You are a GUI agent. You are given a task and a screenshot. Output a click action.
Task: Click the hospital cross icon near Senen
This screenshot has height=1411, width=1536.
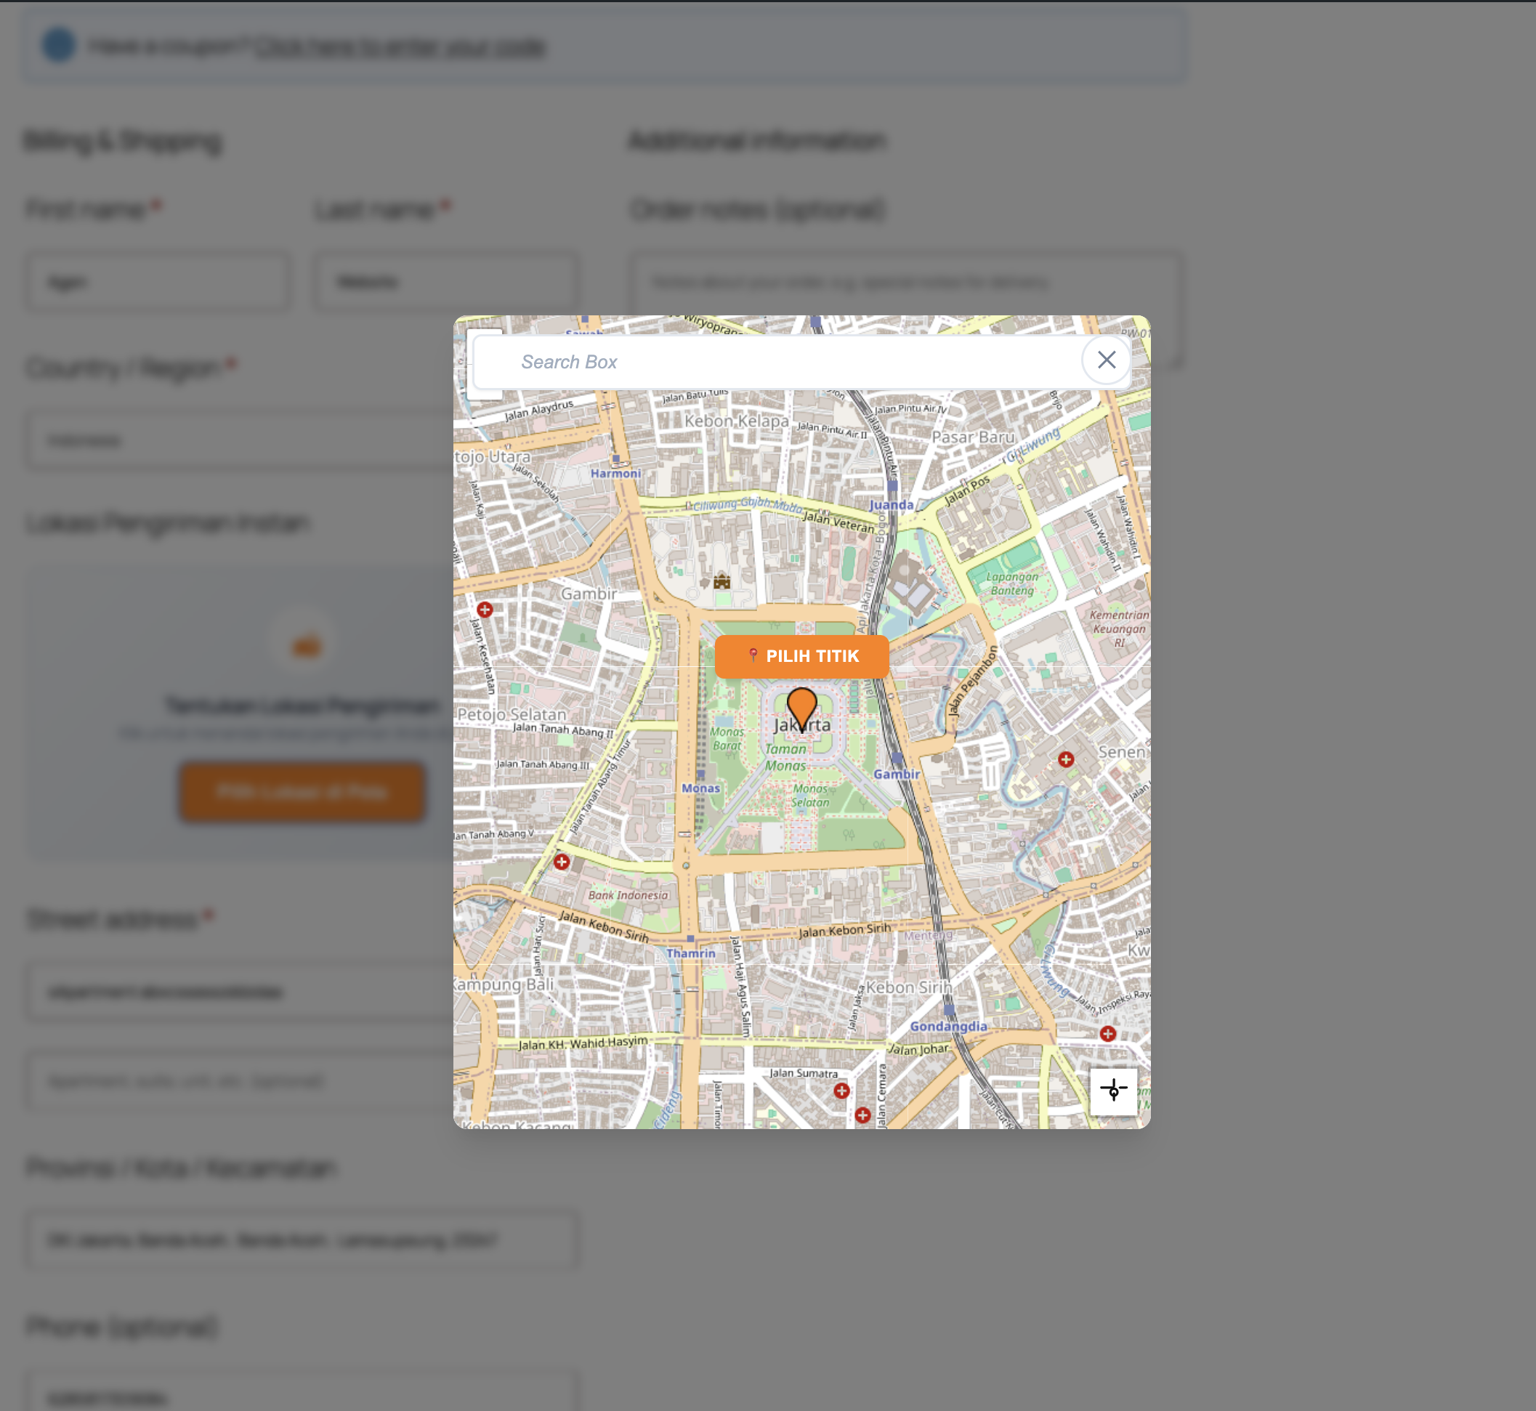[1066, 760]
